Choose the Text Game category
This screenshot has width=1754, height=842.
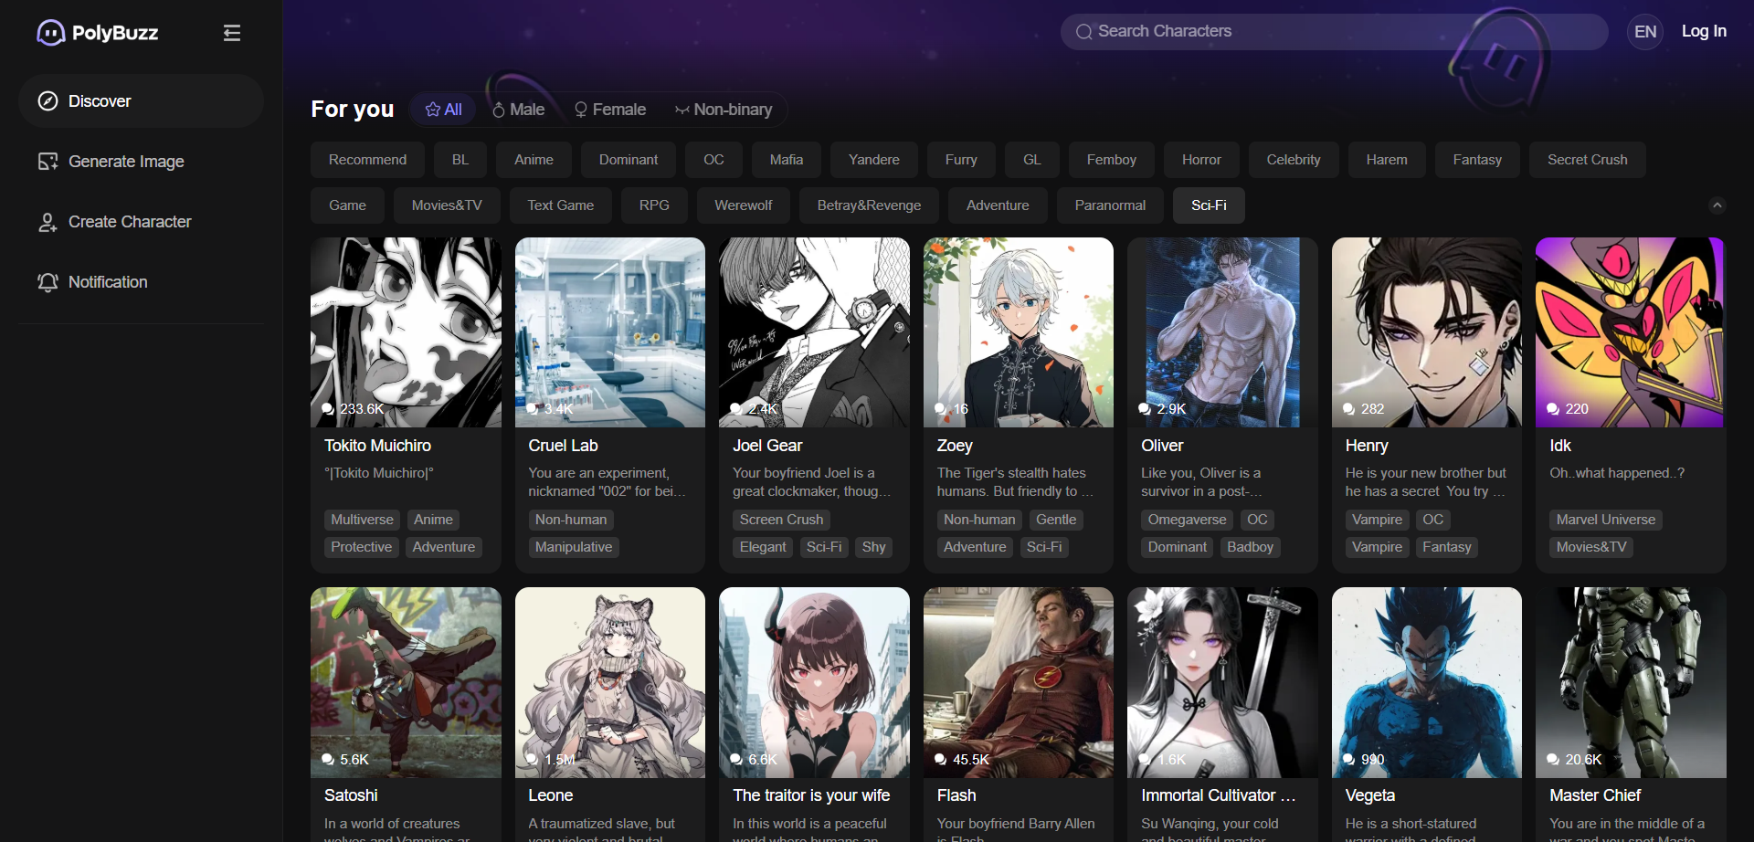pyautogui.click(x=560, y=205)
